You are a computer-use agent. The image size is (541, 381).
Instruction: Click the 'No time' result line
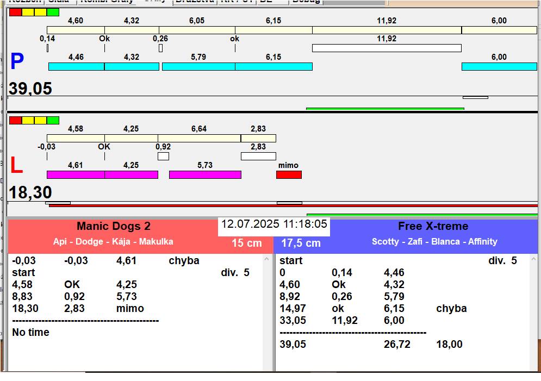(x=31, y=332)
